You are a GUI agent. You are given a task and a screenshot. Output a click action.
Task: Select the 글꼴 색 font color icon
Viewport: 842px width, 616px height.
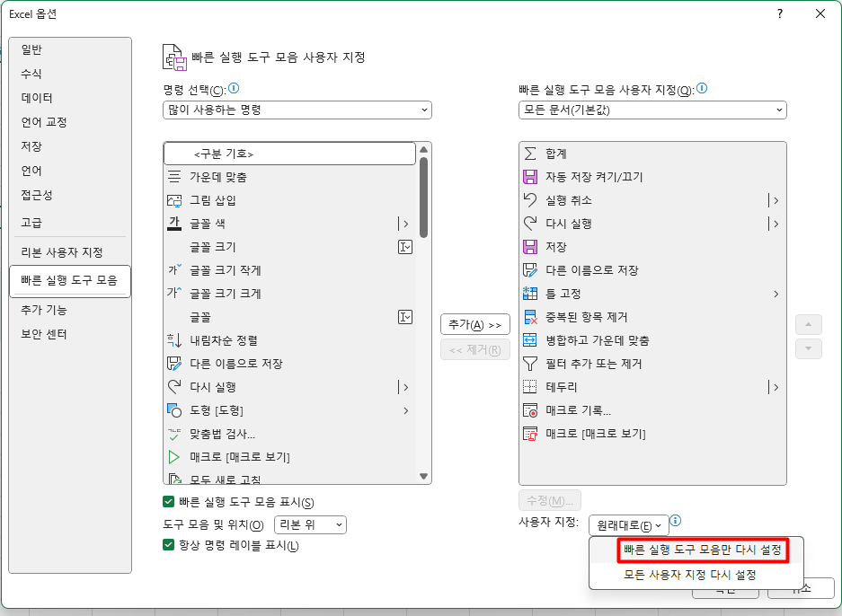click(174, 224)
